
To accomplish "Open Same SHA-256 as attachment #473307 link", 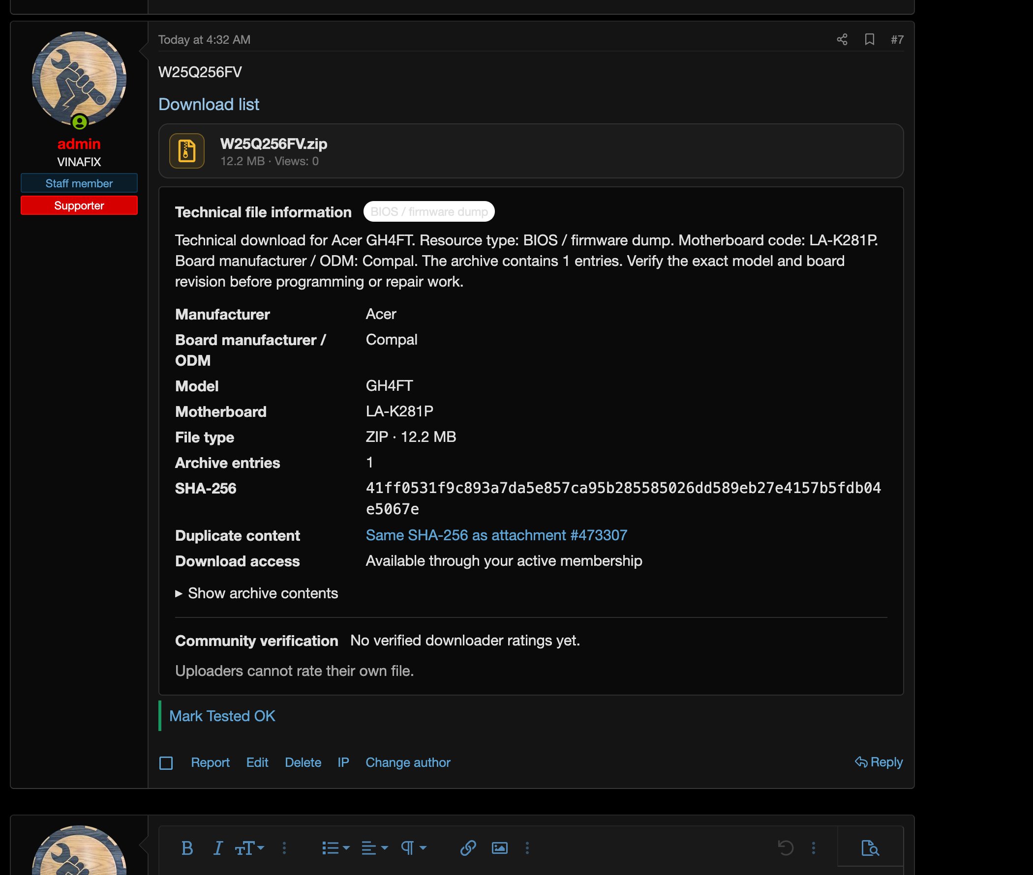I will coord(496,535).
